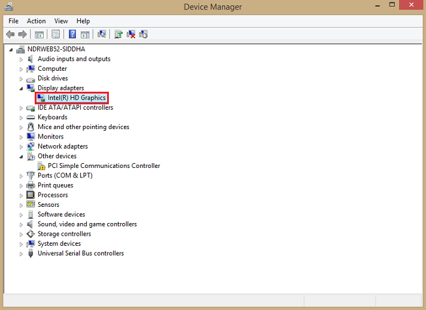The width and height of the screenshot is (426, 310).
Task: Click the Forward arrow toolbar icon
Action: click(22, 34)
